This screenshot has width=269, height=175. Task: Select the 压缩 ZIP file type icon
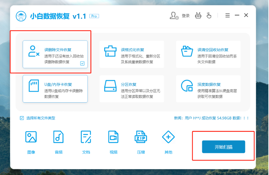(x=141, y=137)
